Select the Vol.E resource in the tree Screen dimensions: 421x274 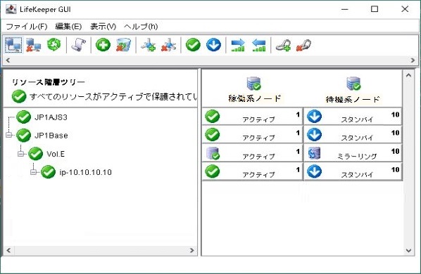(x=56, y=154)
